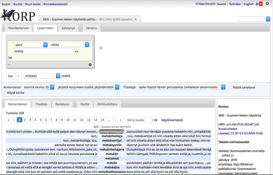The image size is (273, 175).
Task: Open the Vertailu tab
Action: pyautogui.click(x=92, y=28)
